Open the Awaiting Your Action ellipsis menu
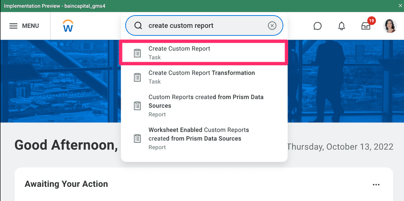This screenshot has width=404, height=201. coord(376,185)
